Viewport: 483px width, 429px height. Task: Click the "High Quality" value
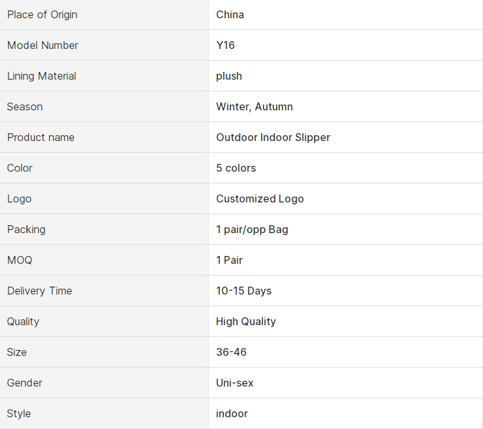pos(246,321)
